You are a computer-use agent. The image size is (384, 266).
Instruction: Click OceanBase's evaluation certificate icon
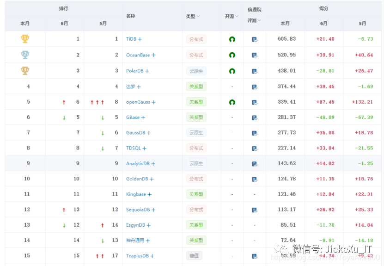pyautogui.click(x=255, y=56)
